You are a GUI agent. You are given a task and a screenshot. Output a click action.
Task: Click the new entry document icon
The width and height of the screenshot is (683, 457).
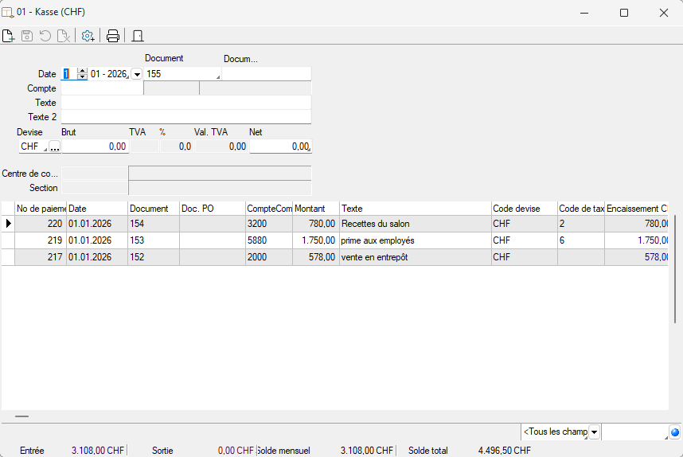9,36
